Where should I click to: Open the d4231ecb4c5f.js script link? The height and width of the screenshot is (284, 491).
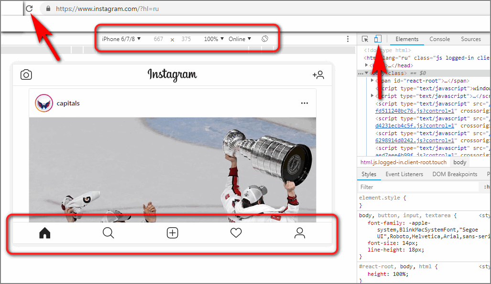[x=415, y=126]
